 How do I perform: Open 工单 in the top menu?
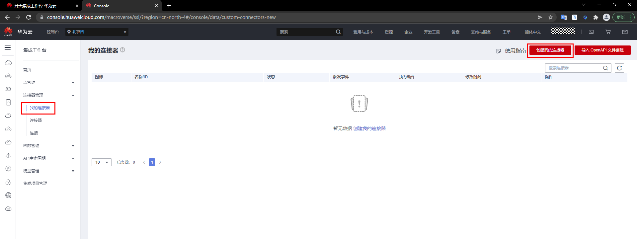[x=507, y=32]
